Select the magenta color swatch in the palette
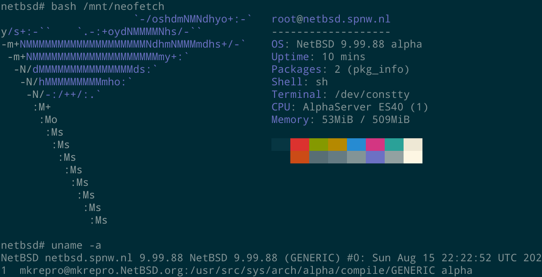The width and height of the screenshot is (542, 277). click(x=375, y=145)
